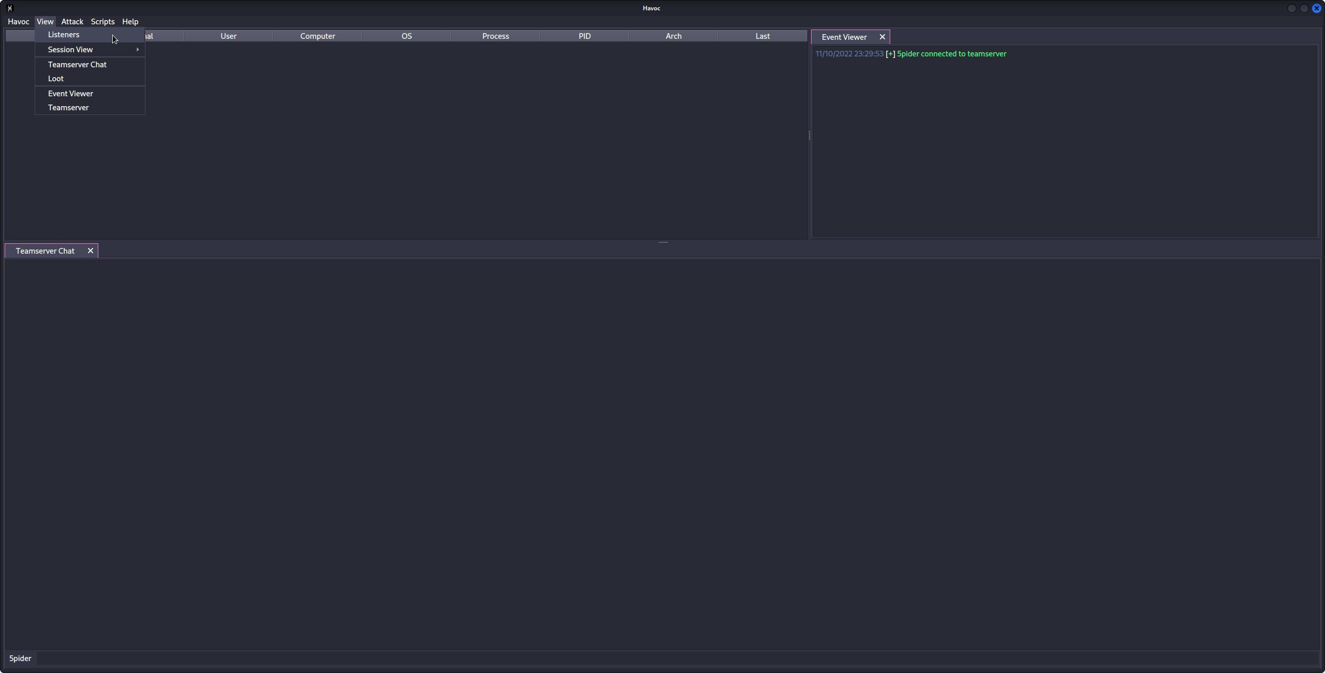This screenshot has height=673, width=1325.
Task: Click the Last column header
Action: tap(762, 36)
